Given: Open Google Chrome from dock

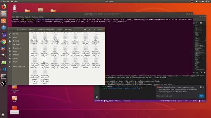Looking at the screenshot, I should (x=4, y=42).
